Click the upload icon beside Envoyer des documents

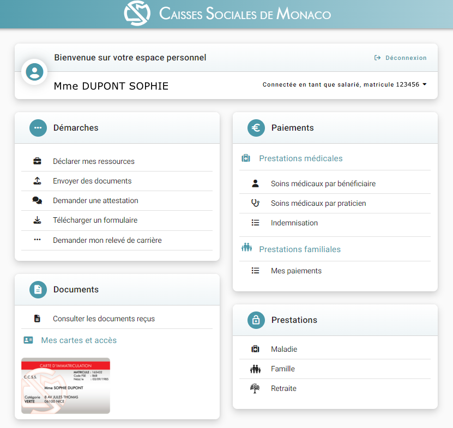coord(37,181)
